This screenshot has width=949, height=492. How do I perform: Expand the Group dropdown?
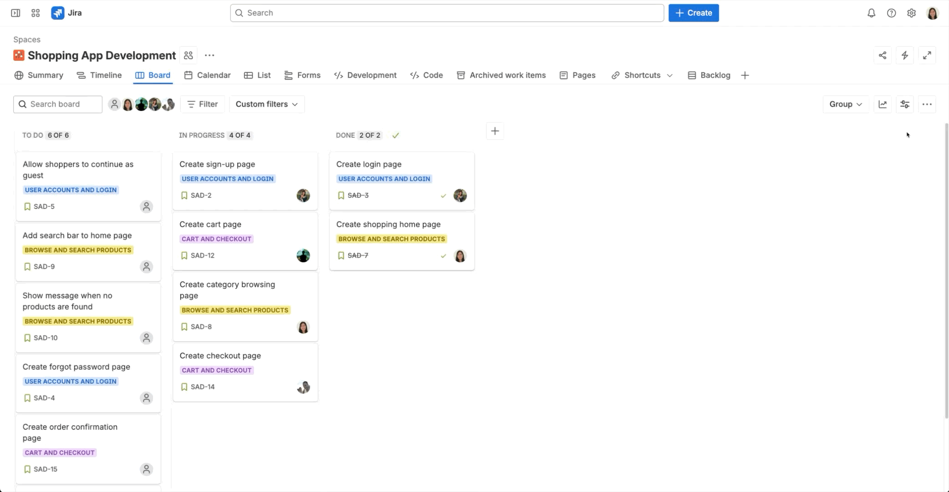pyautogui.click(x=846, y=104)
